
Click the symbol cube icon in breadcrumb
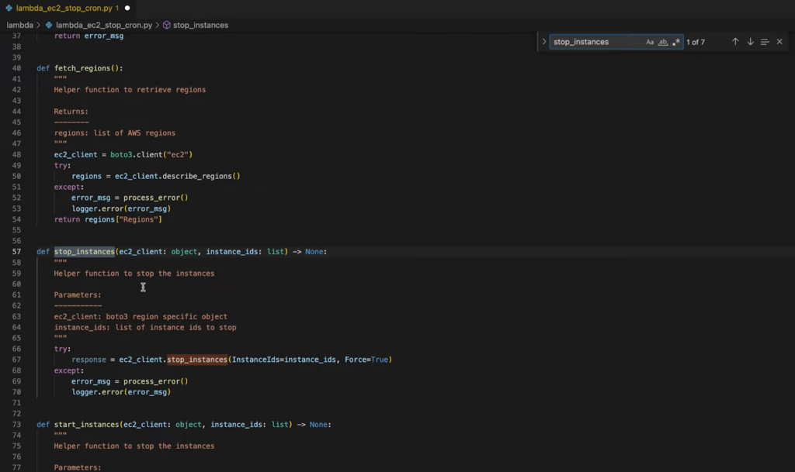coord(166,25)
